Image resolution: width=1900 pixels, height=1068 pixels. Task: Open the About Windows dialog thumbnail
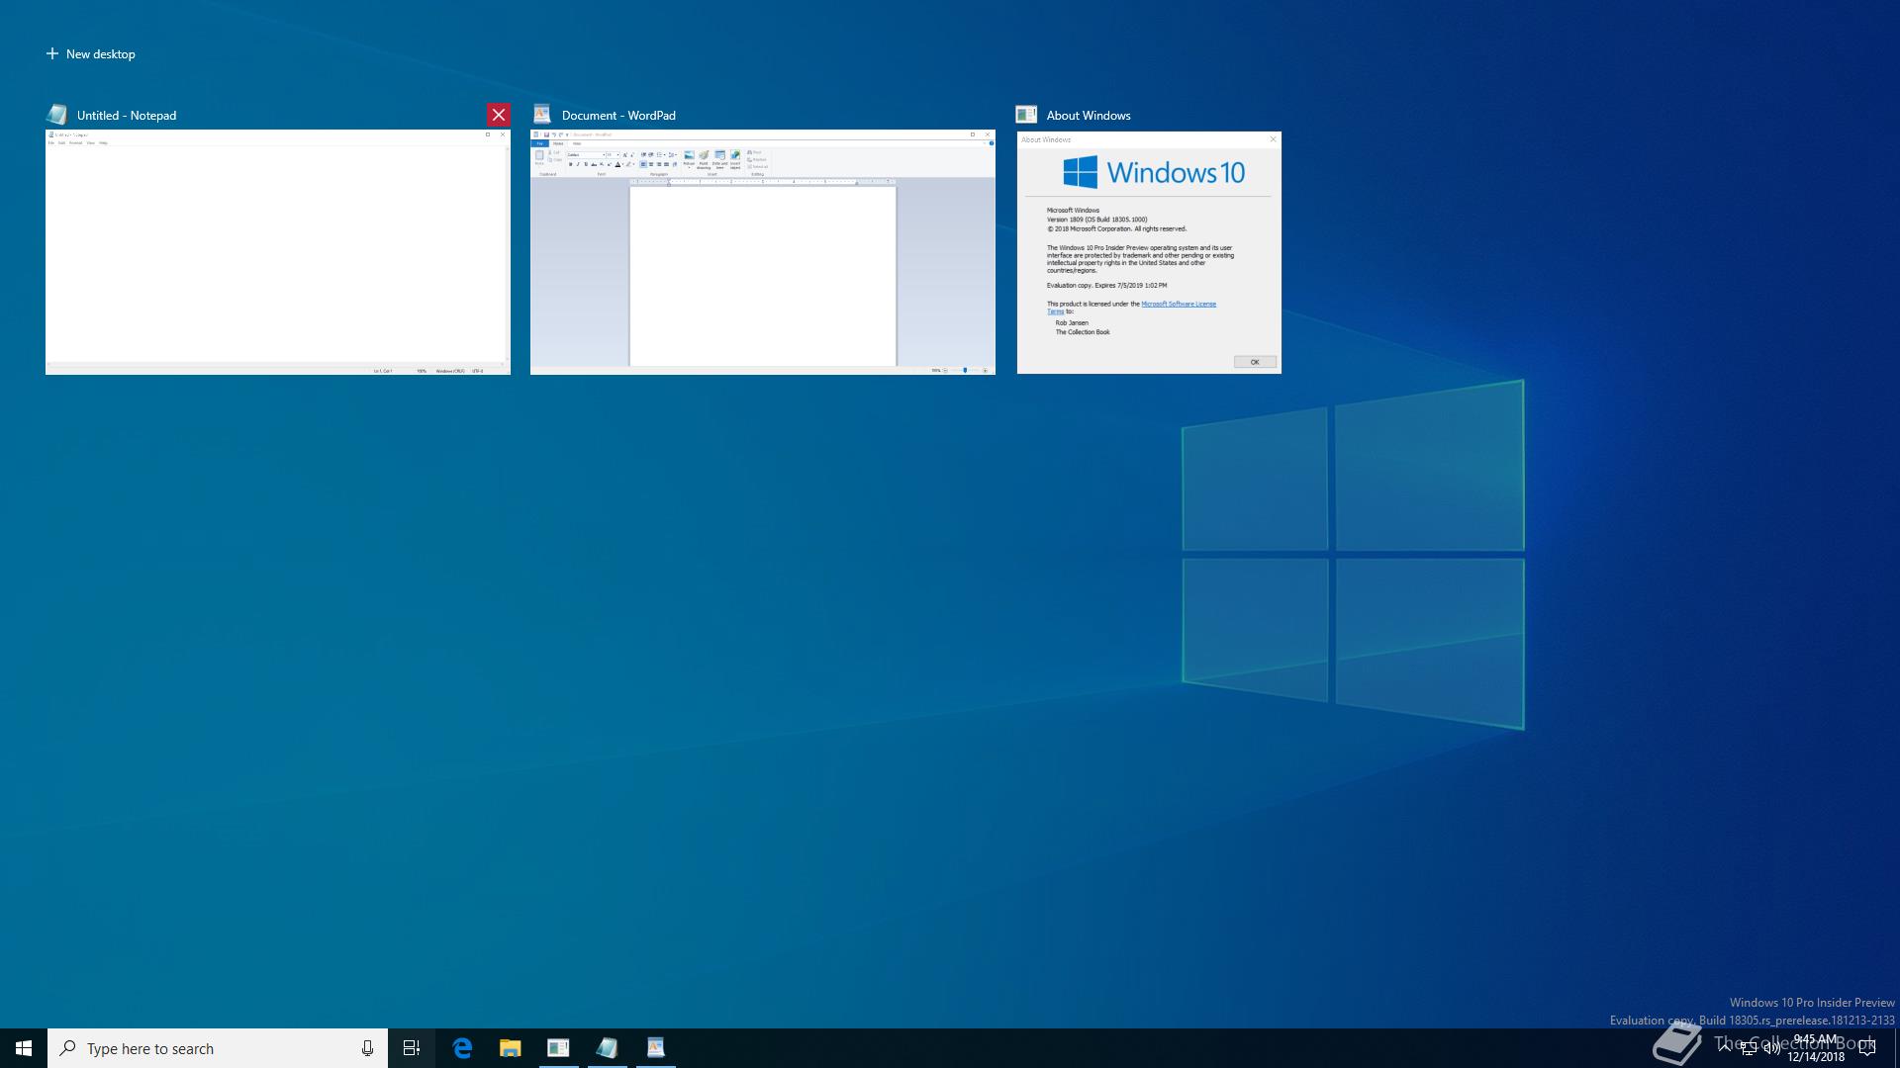[x=1149, y=252]
